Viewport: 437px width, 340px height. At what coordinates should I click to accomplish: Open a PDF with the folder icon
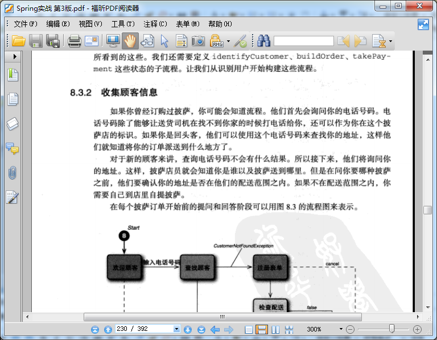tap(19, 41)
